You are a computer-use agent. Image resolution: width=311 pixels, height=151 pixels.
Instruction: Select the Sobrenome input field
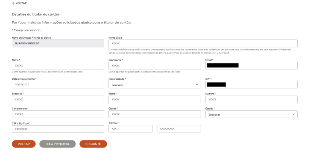click(155, 66)
